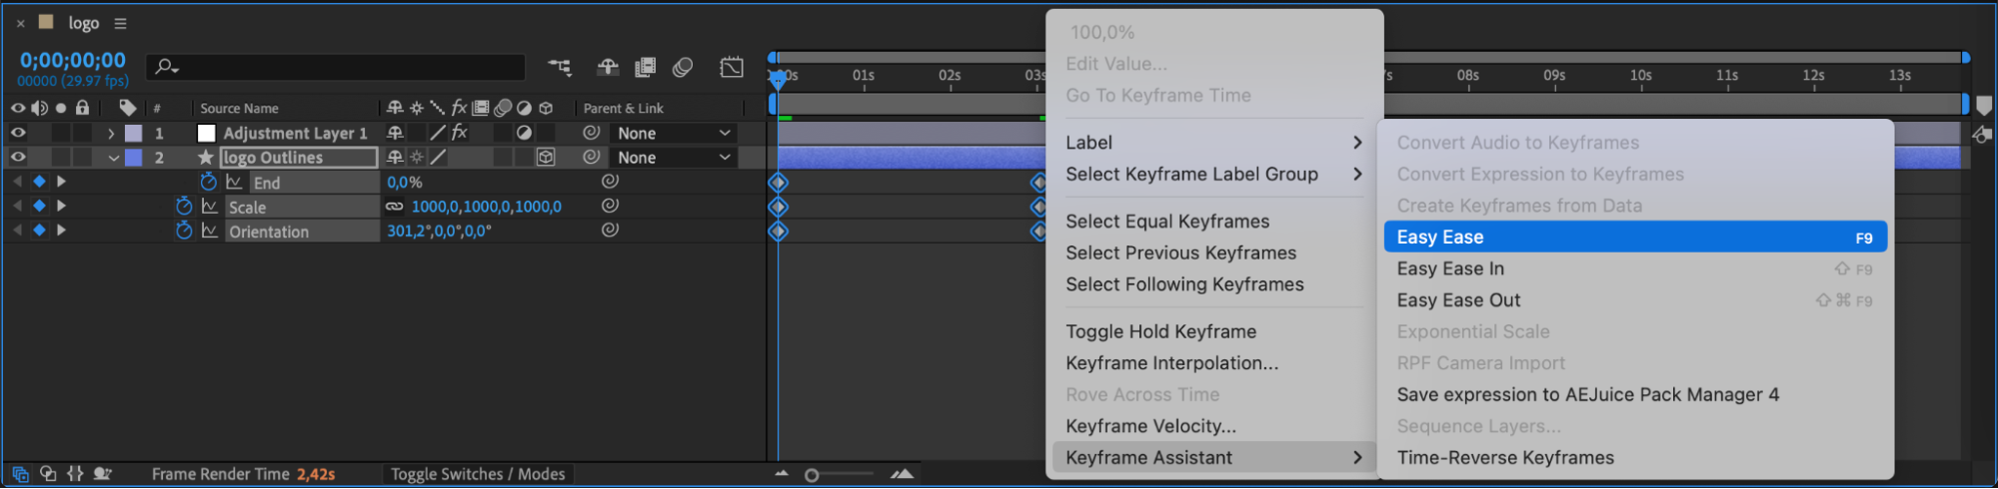This screenshot has height=489, width=1998.
Task: Toggle visibility of logo Outlines layer
Action: tap(18, 157)
